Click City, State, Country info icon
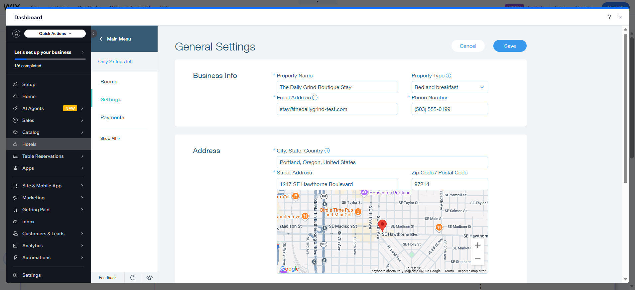Viewport: 635px width, 290px height. coord(327,150)
